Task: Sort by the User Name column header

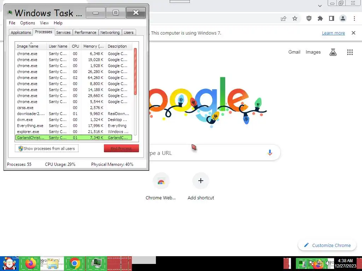Action: [58, 46]
